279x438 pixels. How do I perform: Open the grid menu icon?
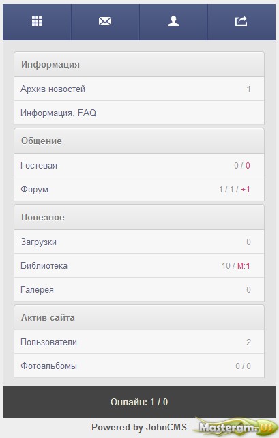point(37,21)
